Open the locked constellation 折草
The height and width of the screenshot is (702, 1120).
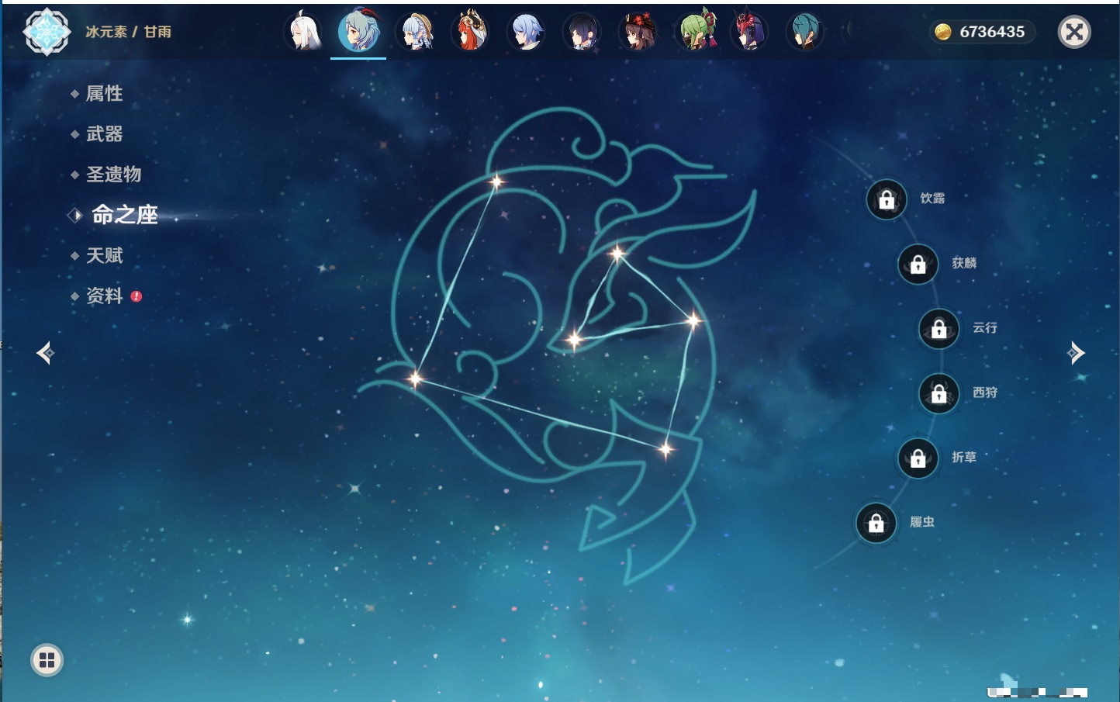tap(918, 458)
